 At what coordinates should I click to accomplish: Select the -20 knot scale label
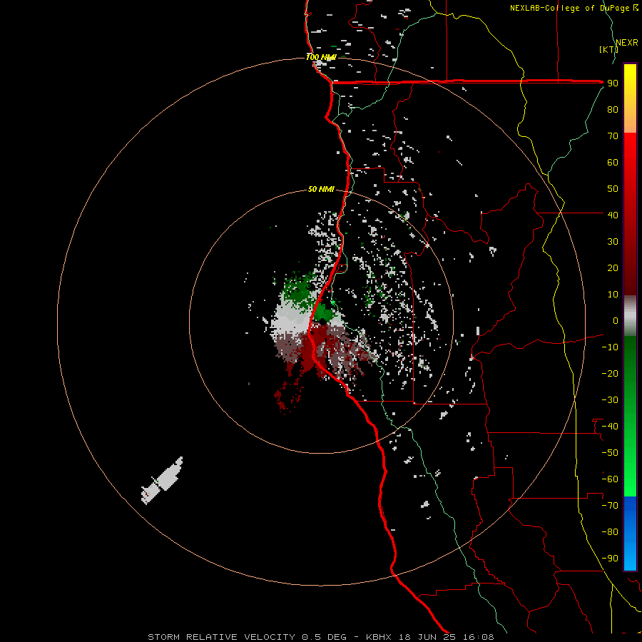tap(610, 373)
